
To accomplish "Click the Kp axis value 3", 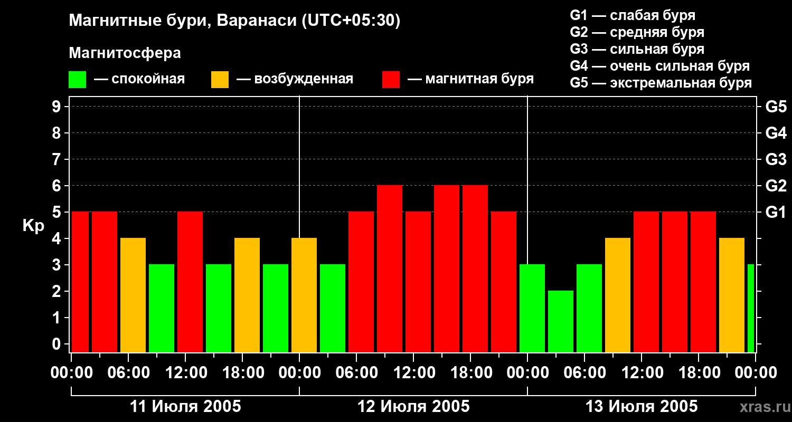I will pos(58,265).
